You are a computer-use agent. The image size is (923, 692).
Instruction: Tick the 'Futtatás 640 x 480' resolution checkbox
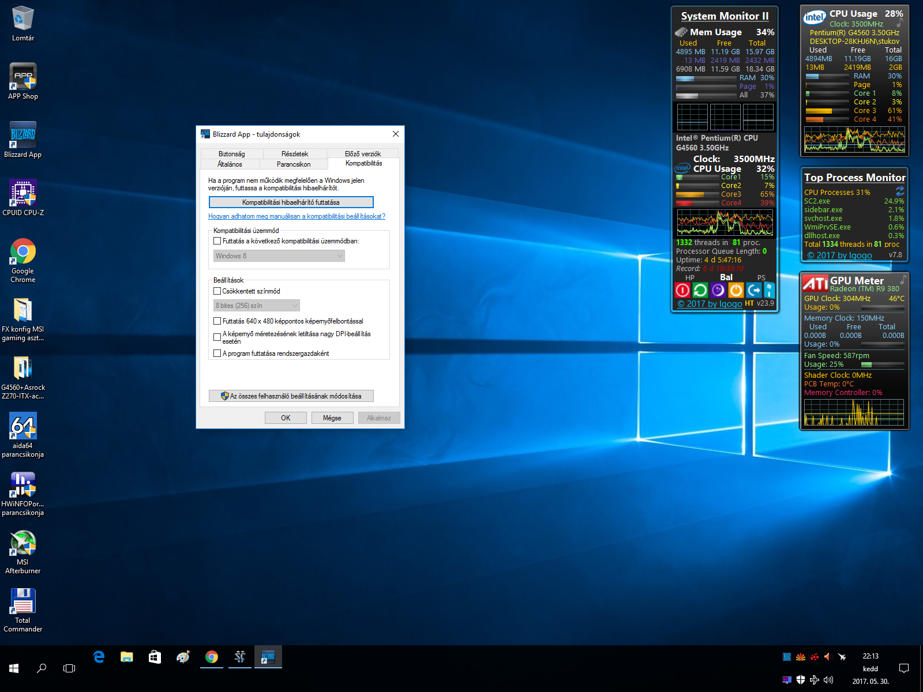coord(217,321)
